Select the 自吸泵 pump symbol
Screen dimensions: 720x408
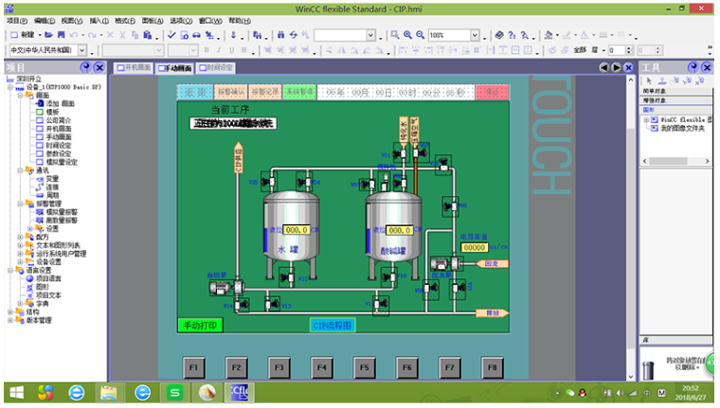pyautogui.click(x=225, y=288)
